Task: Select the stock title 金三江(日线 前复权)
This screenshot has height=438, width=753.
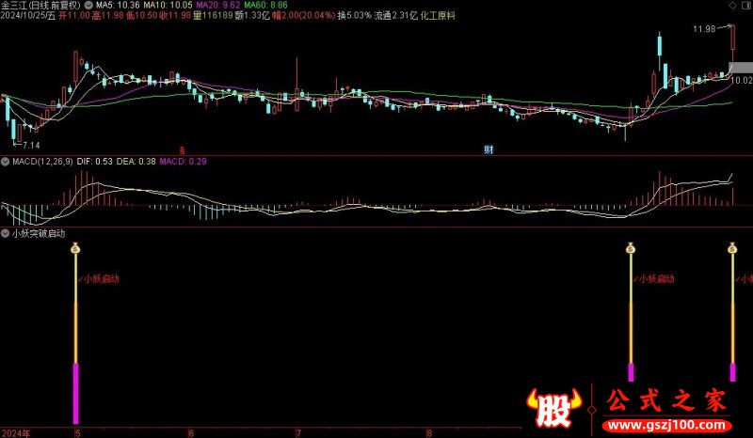Action: point(40,6)
